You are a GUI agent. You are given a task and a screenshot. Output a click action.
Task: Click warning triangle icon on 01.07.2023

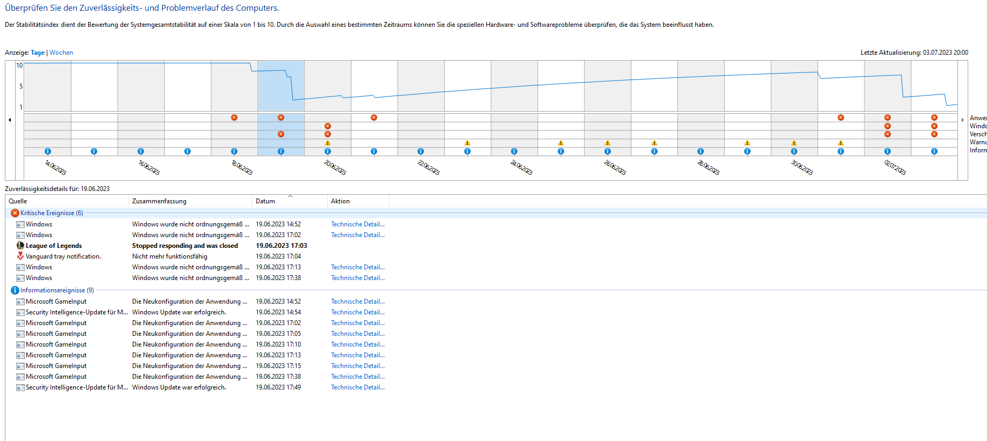pos(841,143)
